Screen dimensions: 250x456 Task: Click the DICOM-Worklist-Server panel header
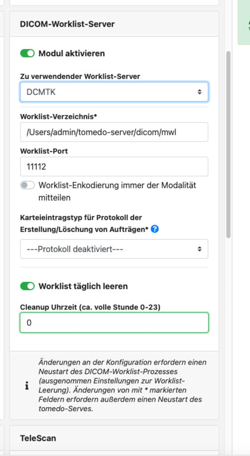pyautogui.click(x=114, y=24)
